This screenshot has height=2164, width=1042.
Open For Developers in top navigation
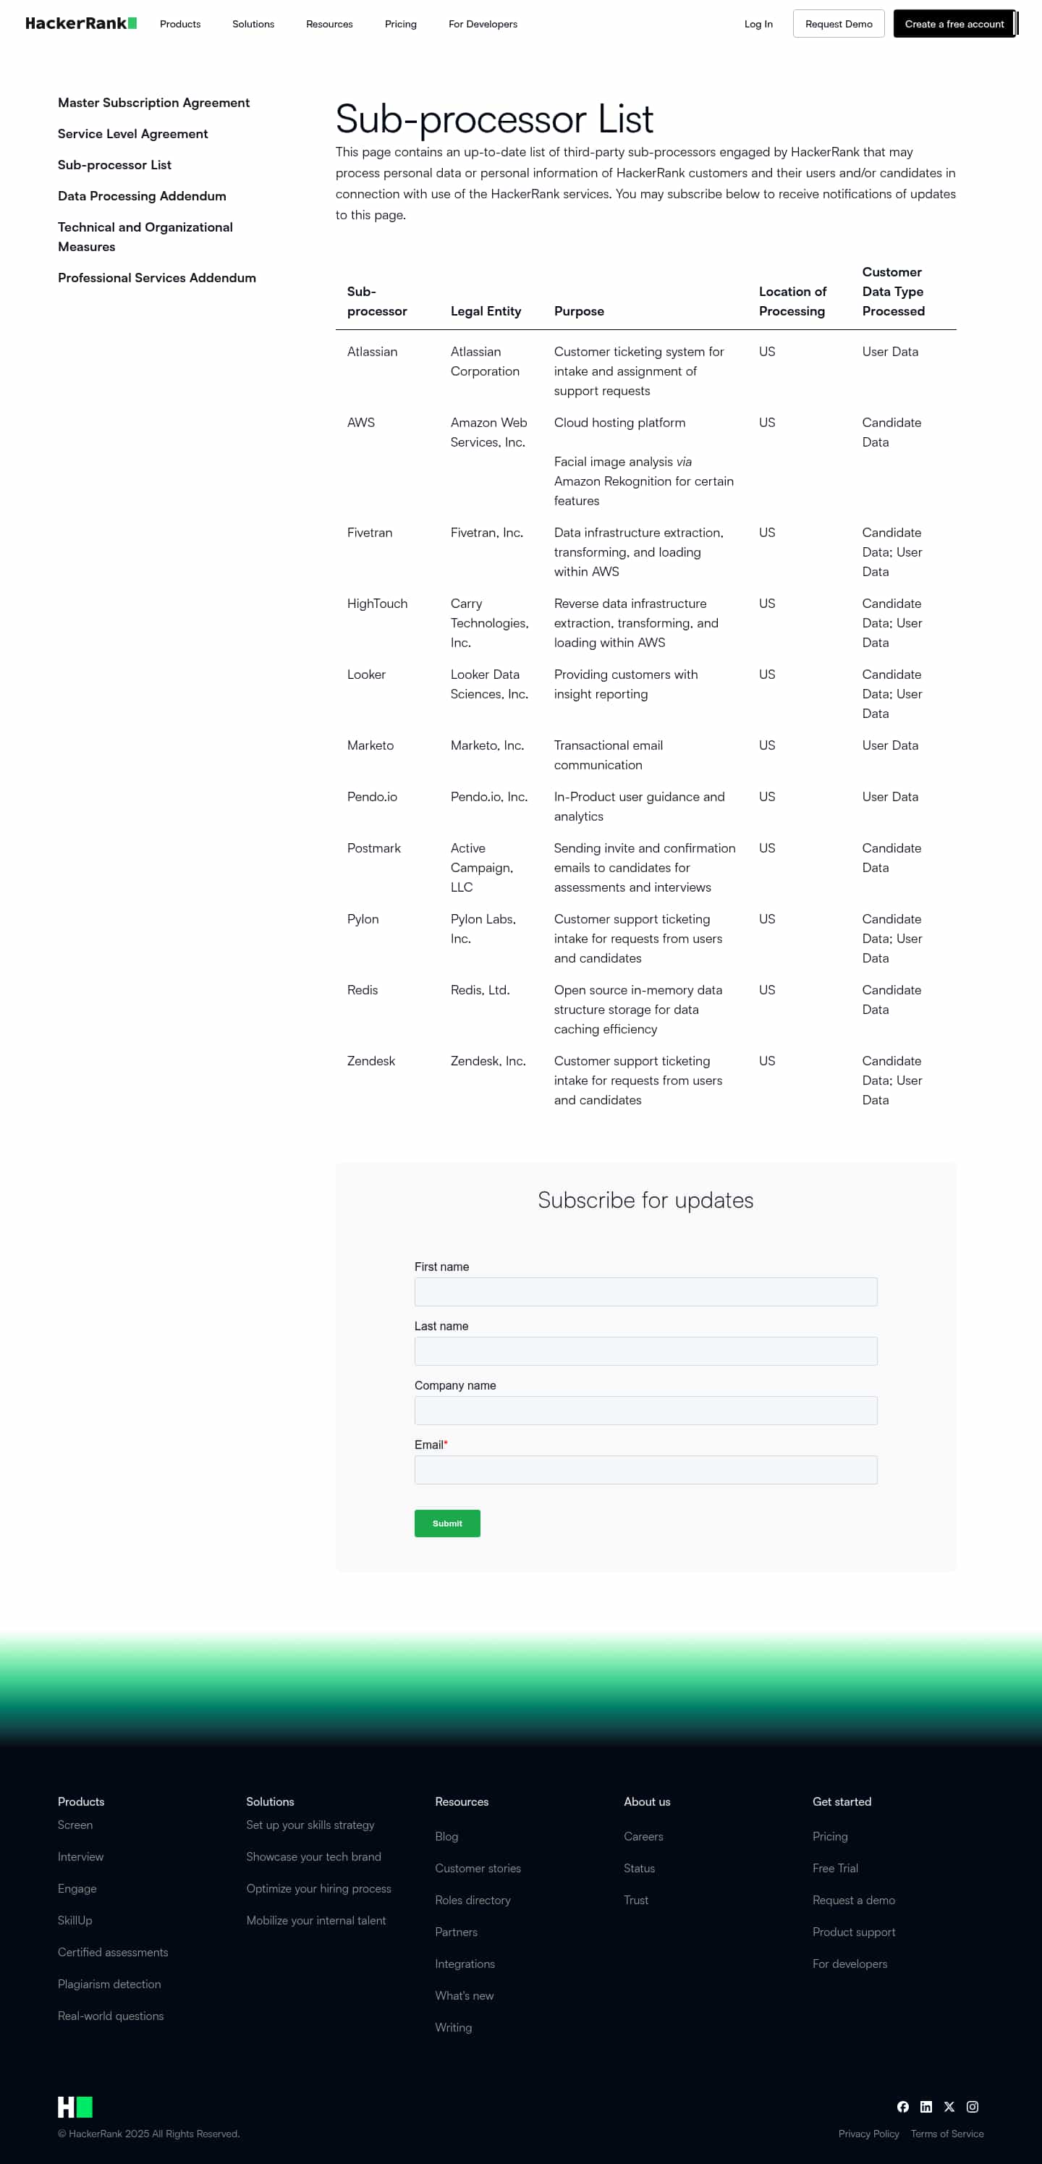pyautogui.click(x=483, y=23)
